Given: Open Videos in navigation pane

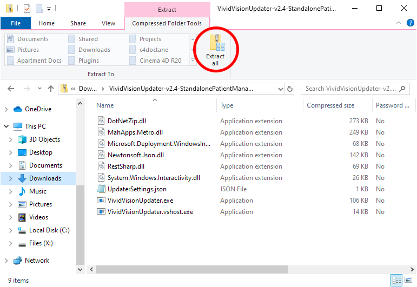Looking at the screenshot, I should [x=33, y=217].
